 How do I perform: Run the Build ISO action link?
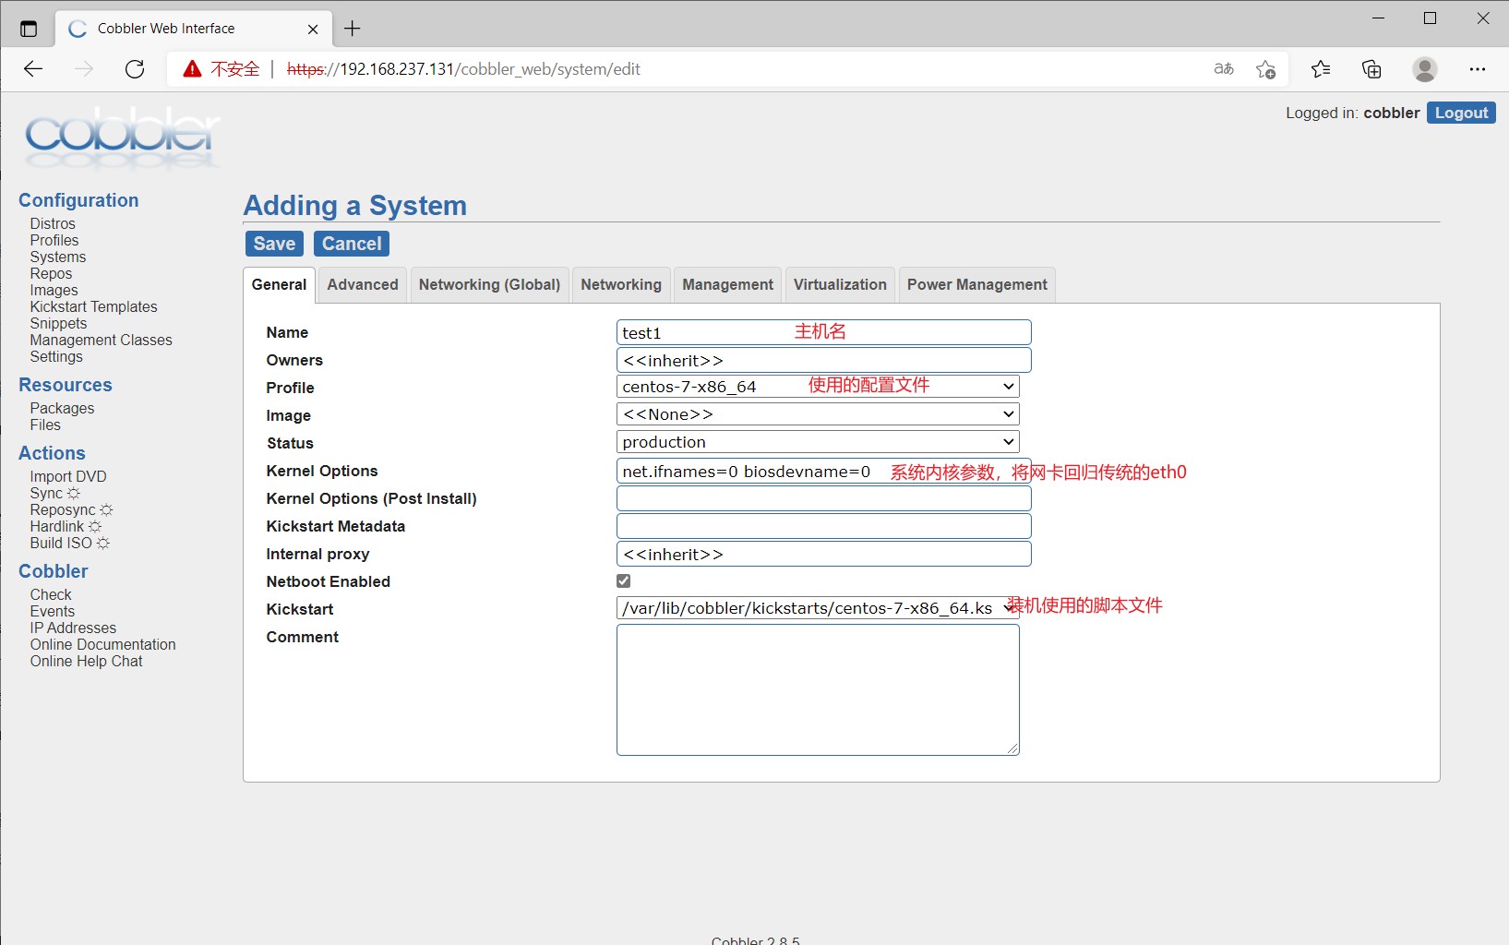click(61, 544)
